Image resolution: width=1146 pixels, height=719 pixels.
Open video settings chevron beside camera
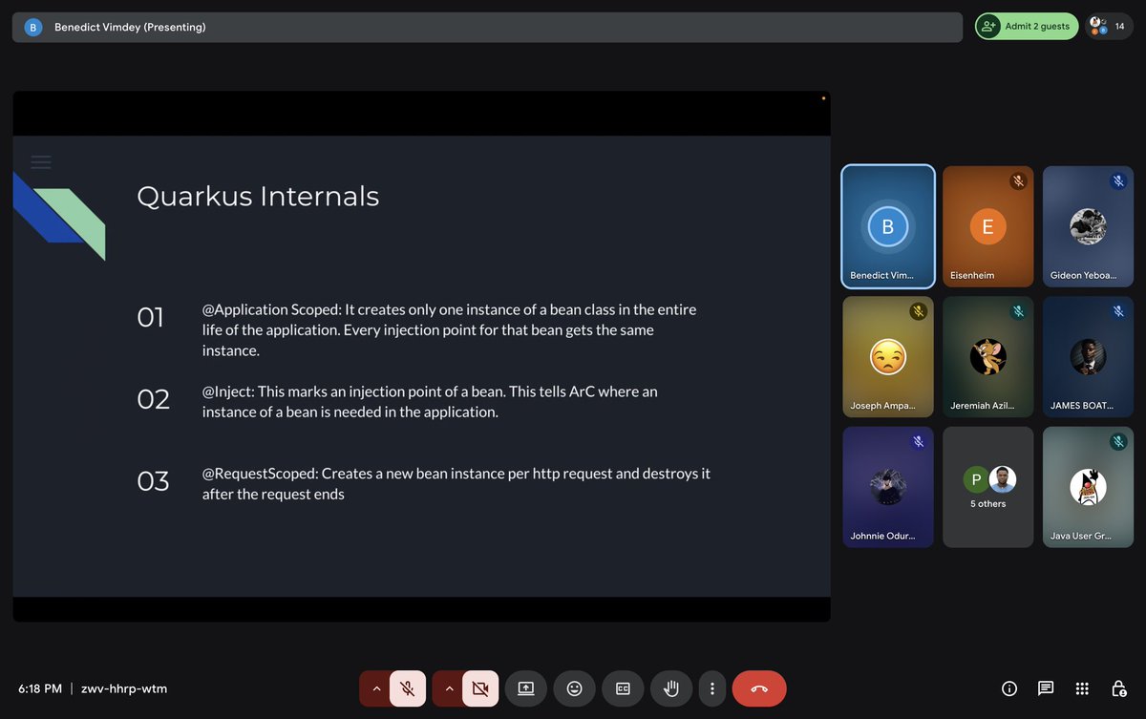pos(449,688)
